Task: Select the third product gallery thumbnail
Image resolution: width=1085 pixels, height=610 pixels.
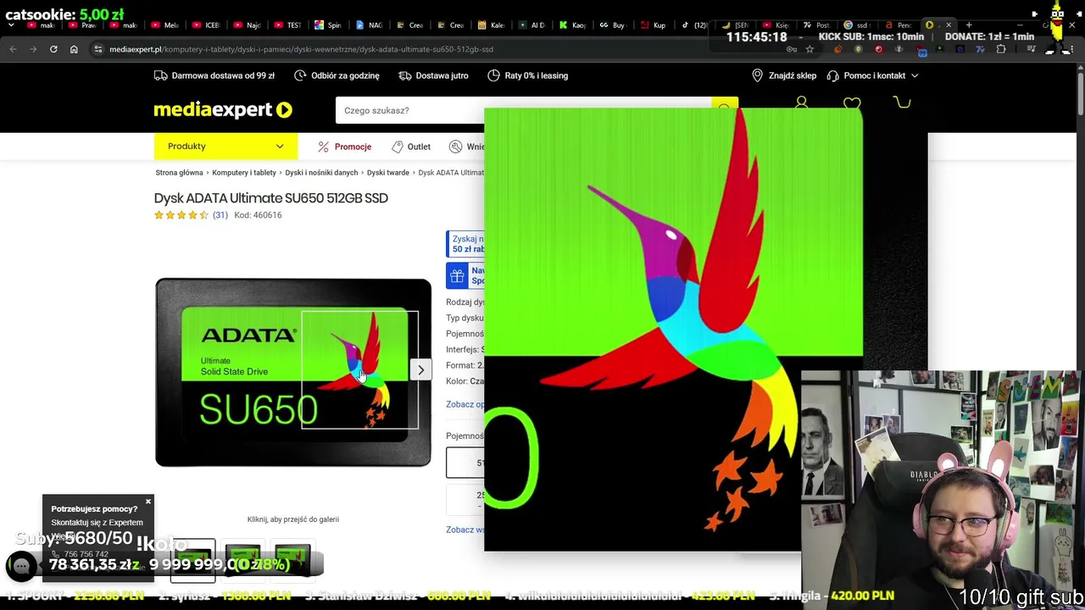Action: pos(292,560)
